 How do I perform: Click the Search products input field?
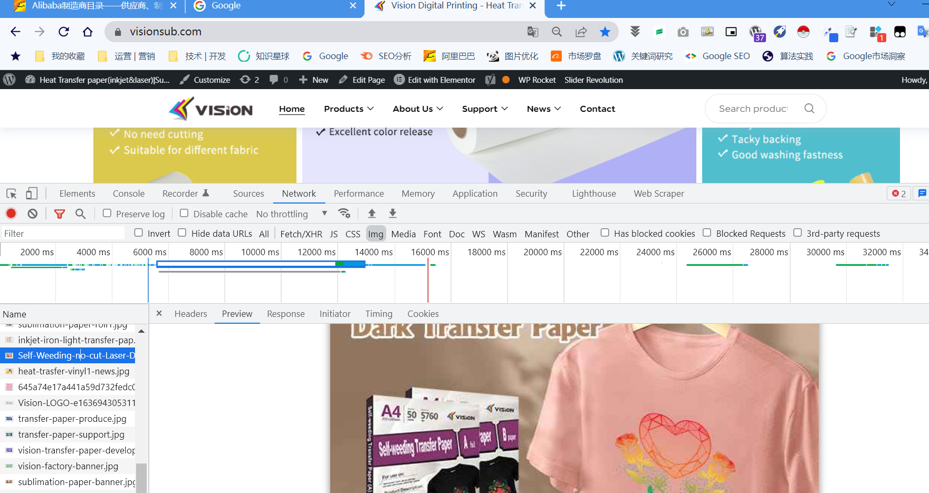(753, 109)
